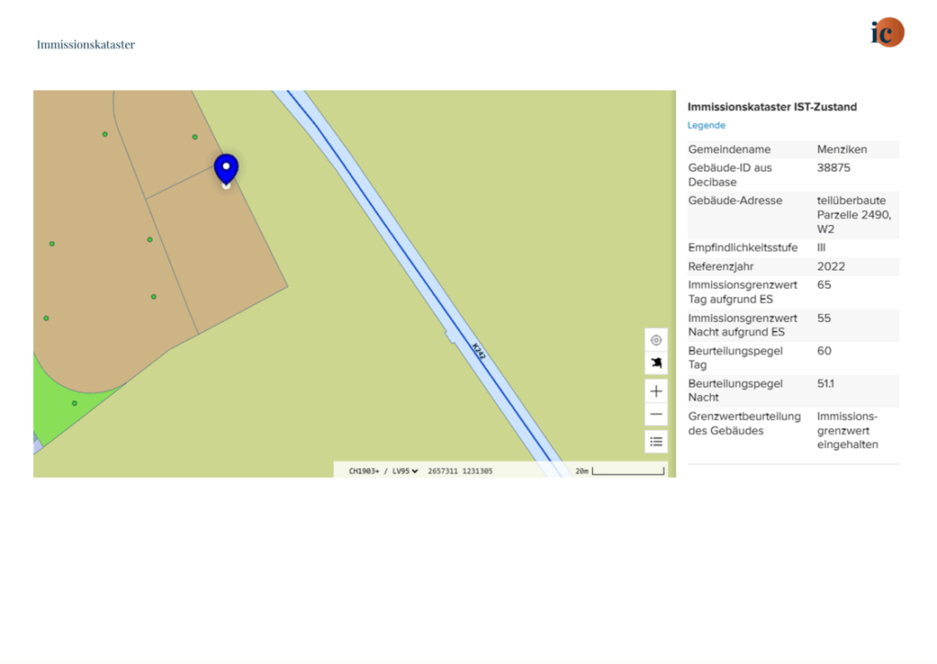This screenshot has height=664, width=937.
Task: Click the Grenzwertbeurteilung des Gebäudes label
Action: pos(744,423)
